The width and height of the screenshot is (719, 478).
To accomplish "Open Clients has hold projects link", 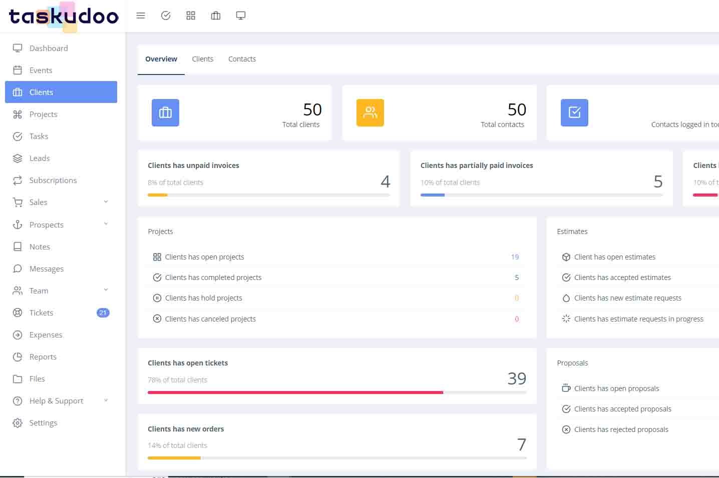I will coord(203,298).
